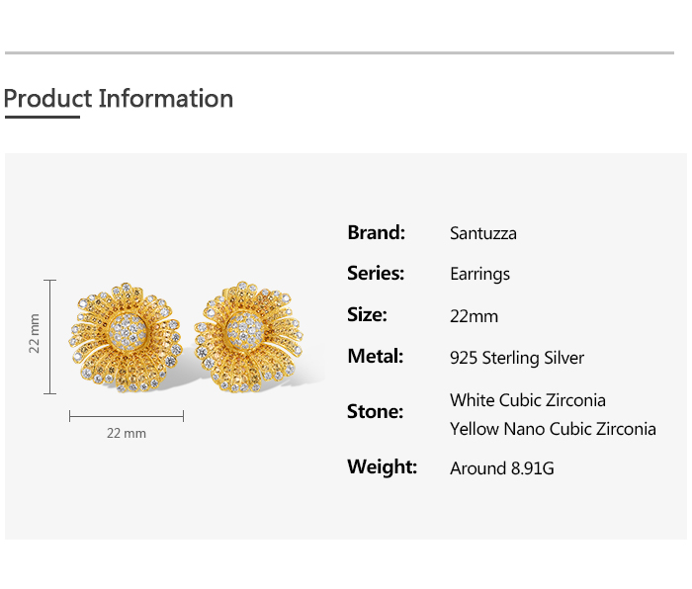Screen dimensions: 692x589
Task: Click the Metal: label
Action: pos(375,357)
